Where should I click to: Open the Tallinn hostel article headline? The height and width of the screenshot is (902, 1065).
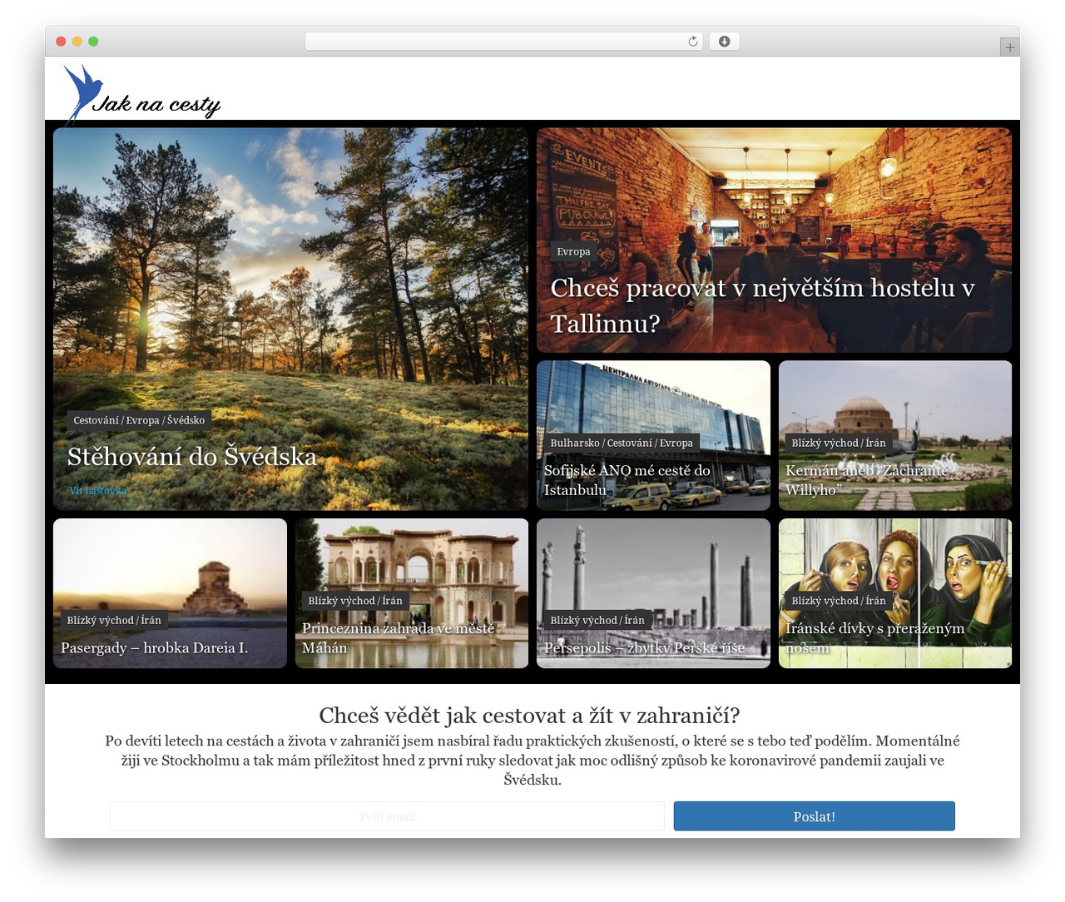click(x=762, y=305)
